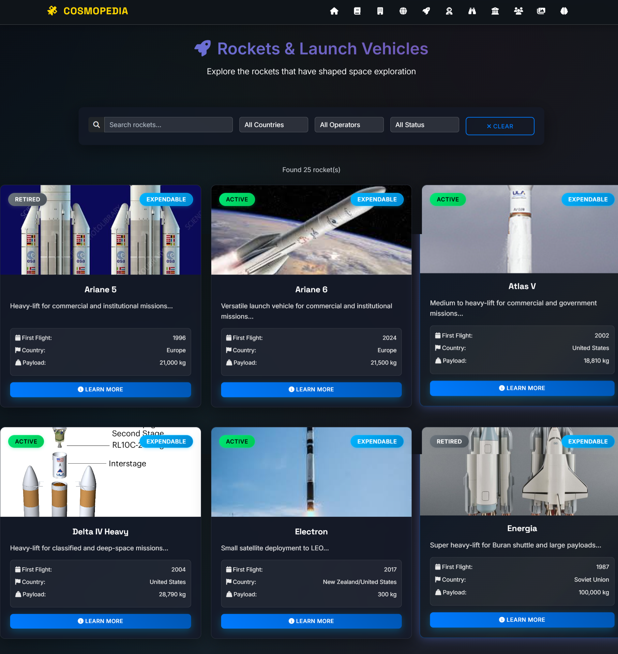Click the Rockets & Launch Vehicles heading
Image resolution: width=618 pixels, height=654 pixels.
pyautogui.click(x=322, y=49)
